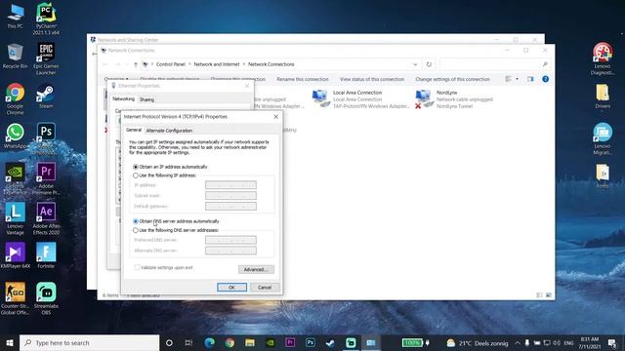Open Adobe Photoshop desktop shortcut
The height and width of the screenshot is (351, 625).
pyautogui.click(x=46, y=137)
